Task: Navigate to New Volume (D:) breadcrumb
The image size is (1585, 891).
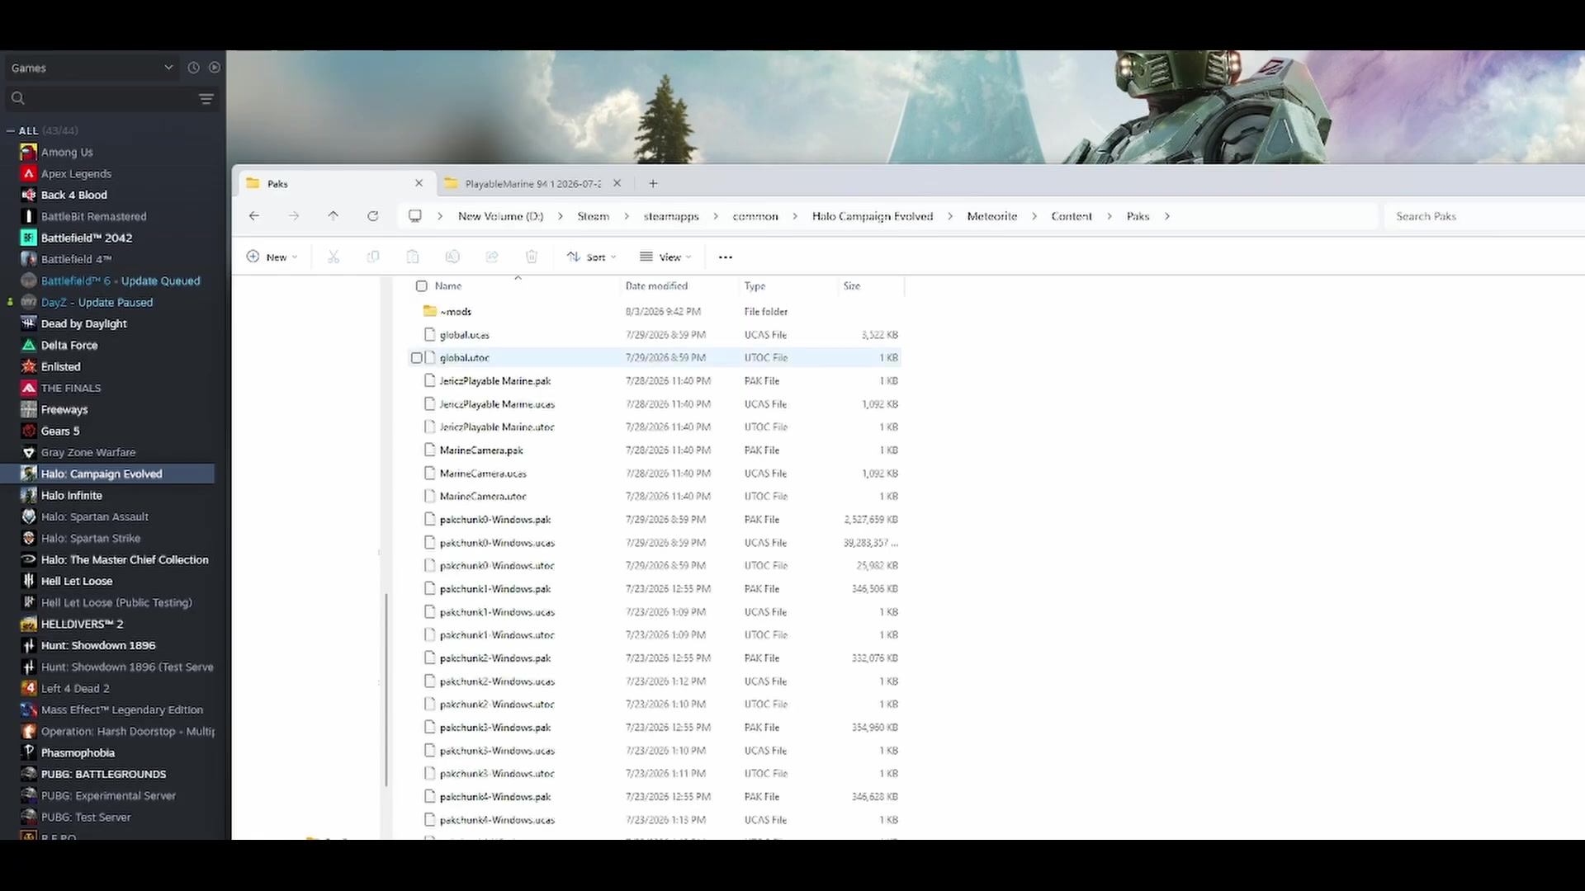Action: coord(500,216)
